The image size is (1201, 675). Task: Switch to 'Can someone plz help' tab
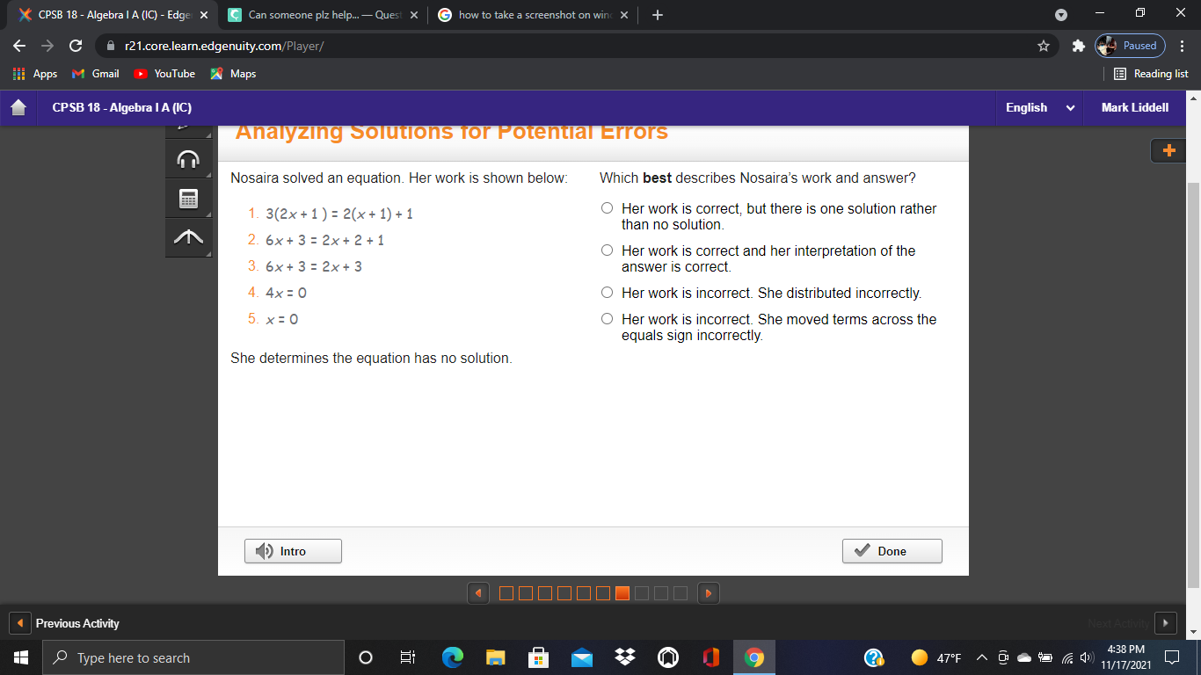click(324, 15)
